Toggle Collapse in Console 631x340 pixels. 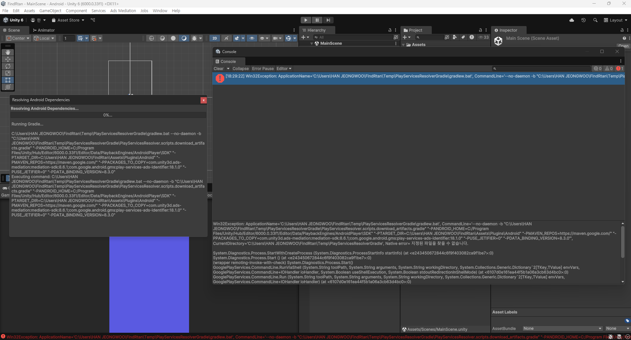[x=241, y=69]
